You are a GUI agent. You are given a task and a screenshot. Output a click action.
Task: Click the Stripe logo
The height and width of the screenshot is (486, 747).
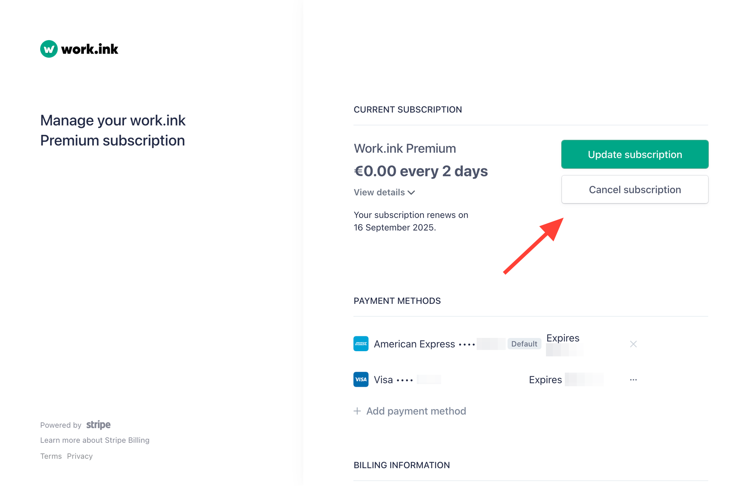click(99, 425)
